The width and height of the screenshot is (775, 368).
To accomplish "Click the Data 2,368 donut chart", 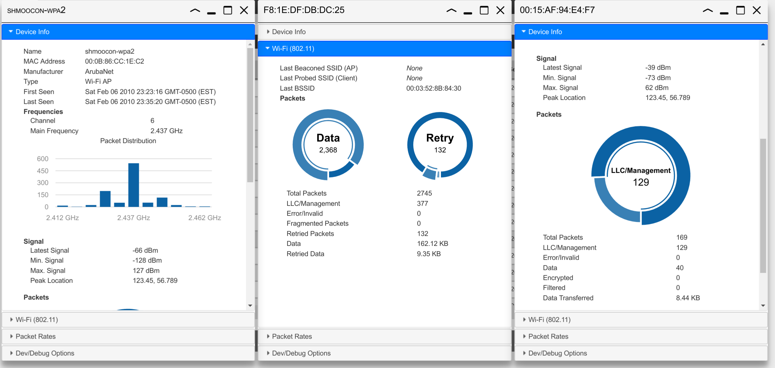I will point(328,144).
